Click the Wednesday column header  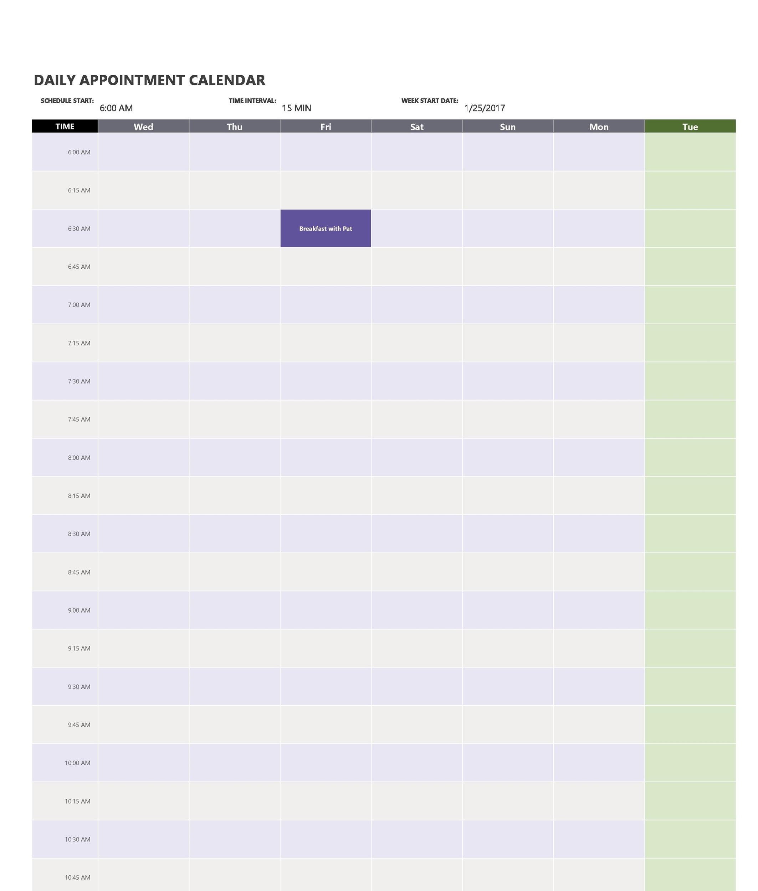(143, 126)
